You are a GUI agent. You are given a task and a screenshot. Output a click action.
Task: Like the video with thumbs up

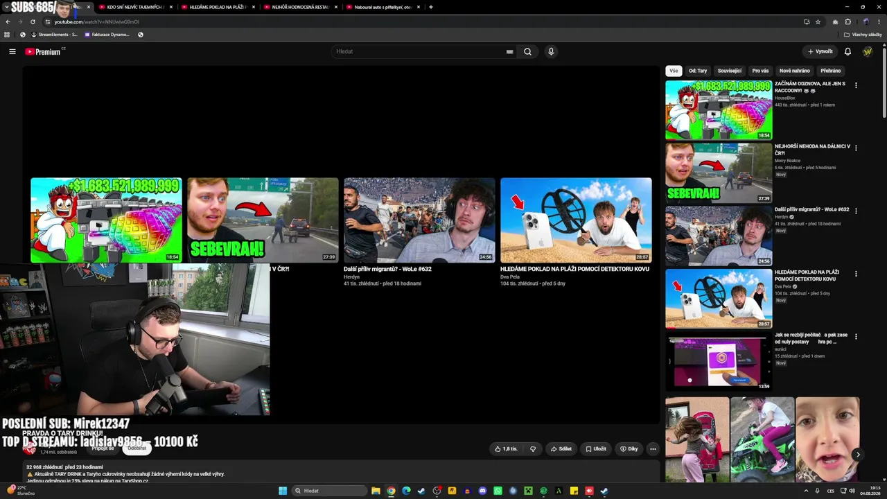[506, 448]
